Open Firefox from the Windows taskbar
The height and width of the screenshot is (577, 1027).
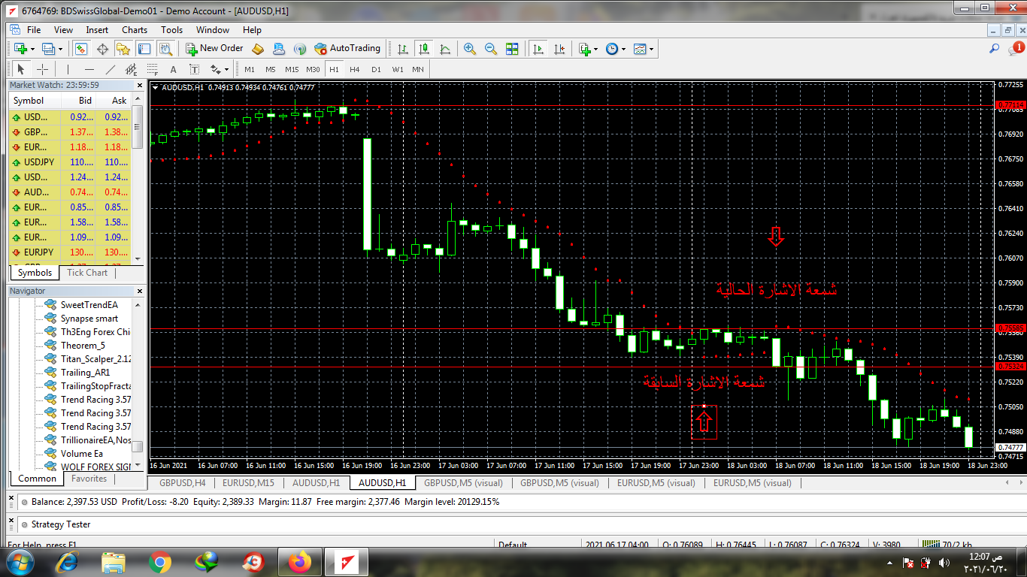pos(299,561)
